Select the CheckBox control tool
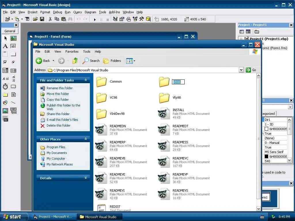This screenshot has height=221, width=295. (5, 62)
